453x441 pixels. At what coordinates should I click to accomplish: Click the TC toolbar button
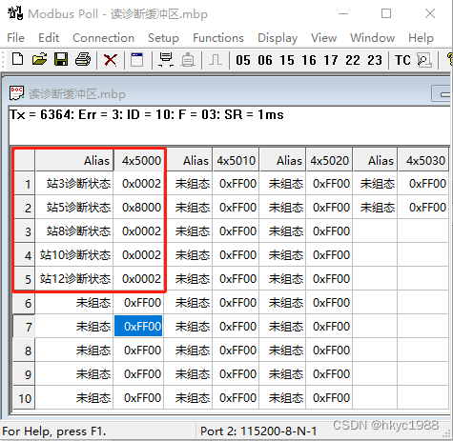(x=402, y=60)
